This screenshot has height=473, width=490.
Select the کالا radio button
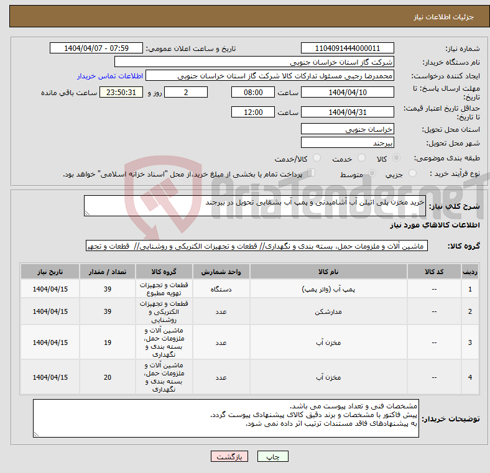(x=396, y=158)
